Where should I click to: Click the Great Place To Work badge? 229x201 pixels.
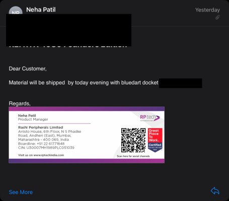155,140
